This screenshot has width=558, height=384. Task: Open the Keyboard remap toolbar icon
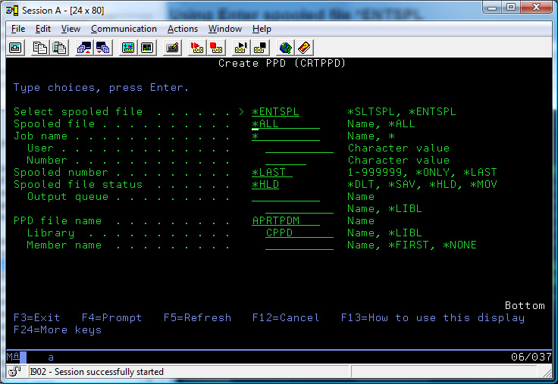point(172,48)
